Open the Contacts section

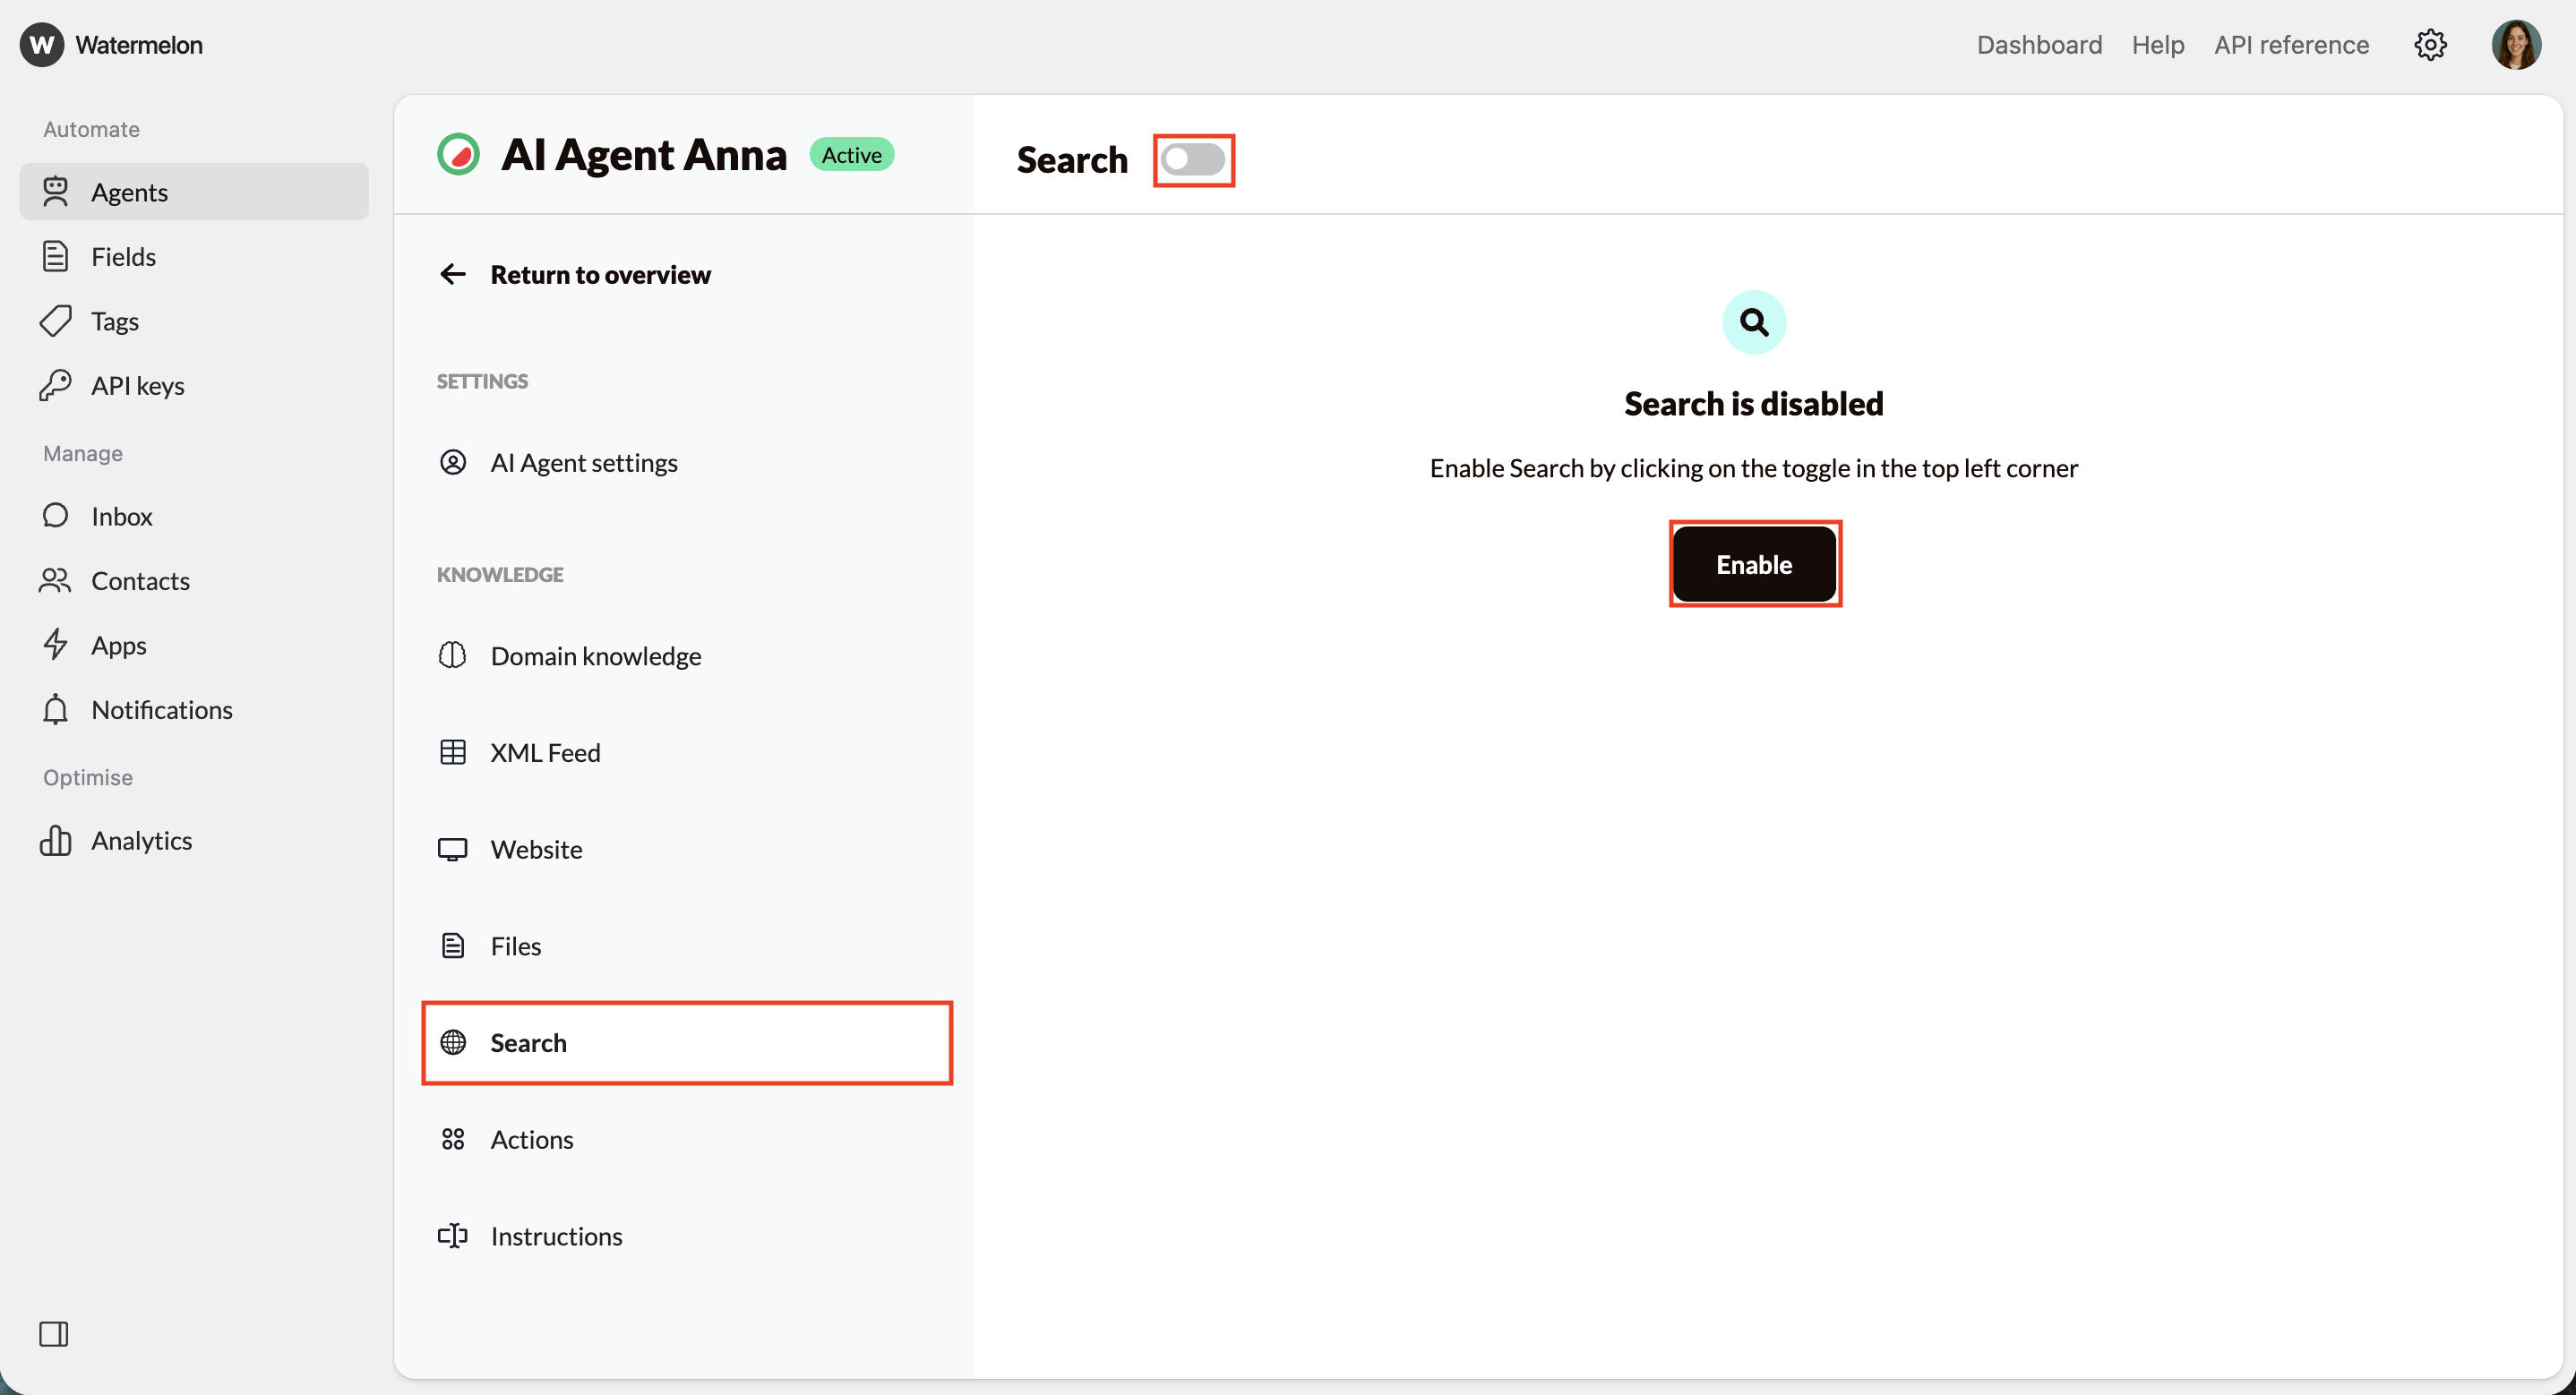pos(141,581)
